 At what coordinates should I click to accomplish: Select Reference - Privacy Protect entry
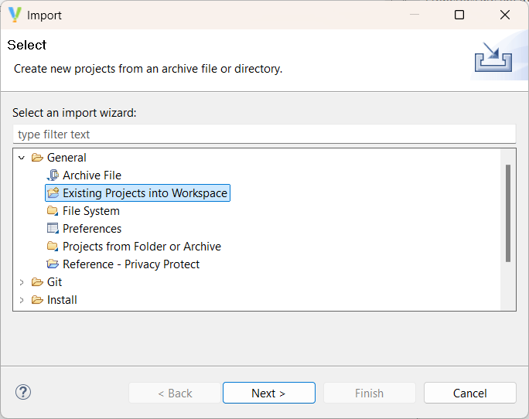(131, 264)
